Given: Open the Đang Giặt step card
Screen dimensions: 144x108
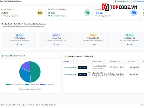Looking at the screenshot, I should (56, 40).
